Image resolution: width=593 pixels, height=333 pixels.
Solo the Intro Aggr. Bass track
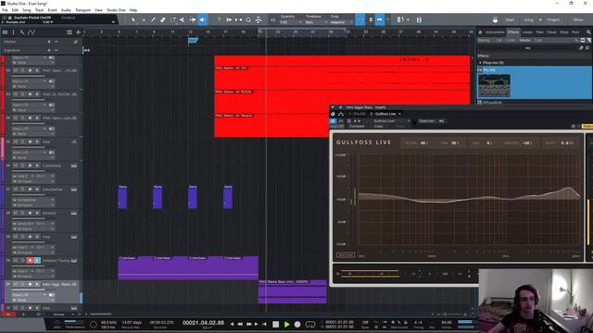(x=22, y=284)
